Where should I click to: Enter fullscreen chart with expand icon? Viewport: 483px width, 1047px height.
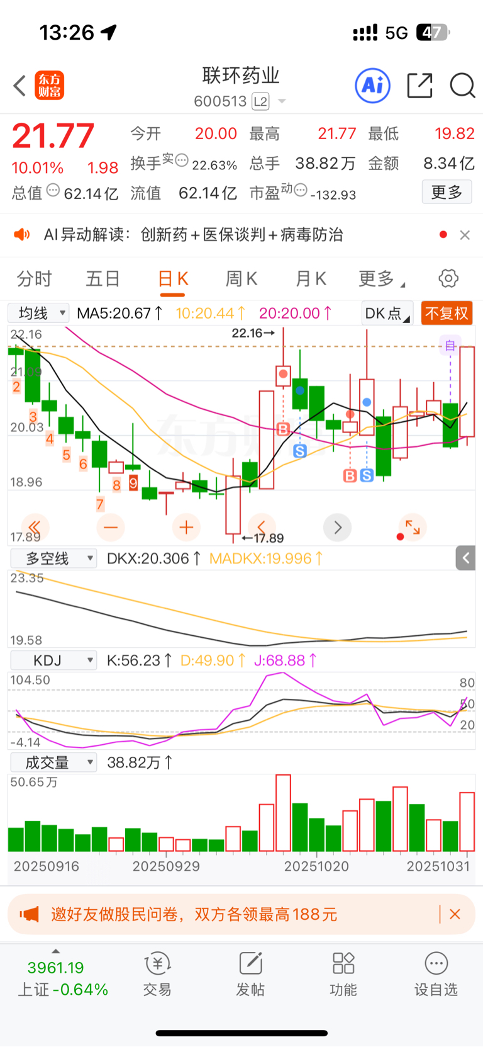coord(413,527)
